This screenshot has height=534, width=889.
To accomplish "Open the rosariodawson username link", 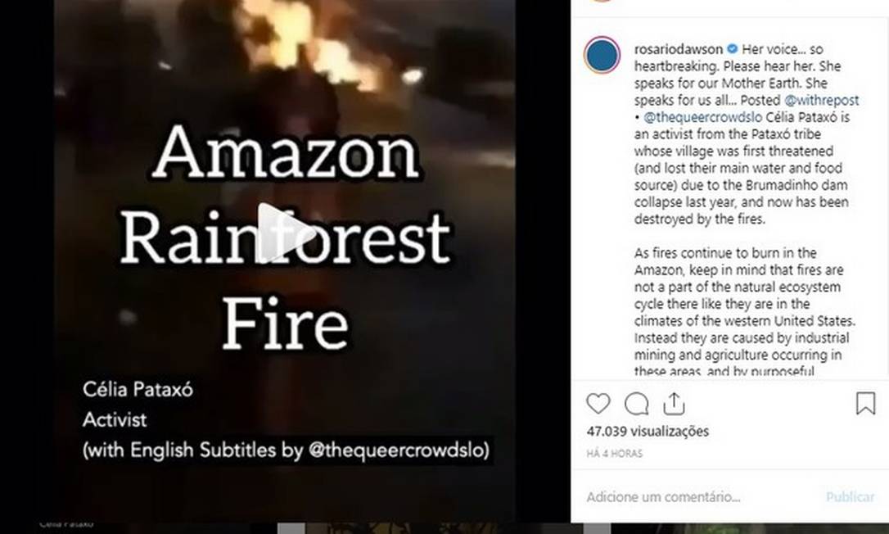I will click(x=679, y=49).
